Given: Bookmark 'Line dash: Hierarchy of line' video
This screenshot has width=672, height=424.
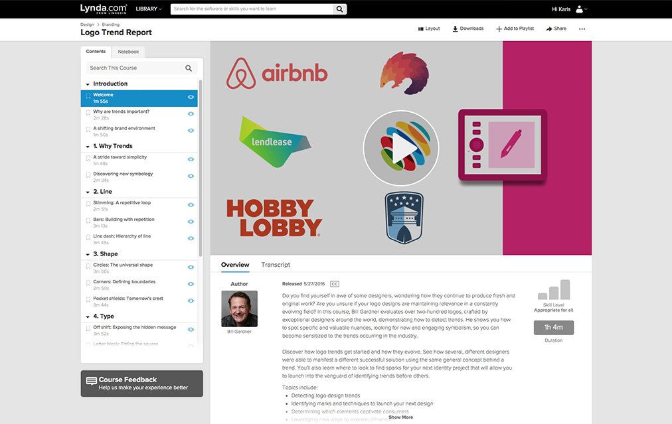Looking at the screenshot, I should pos(88,238).
